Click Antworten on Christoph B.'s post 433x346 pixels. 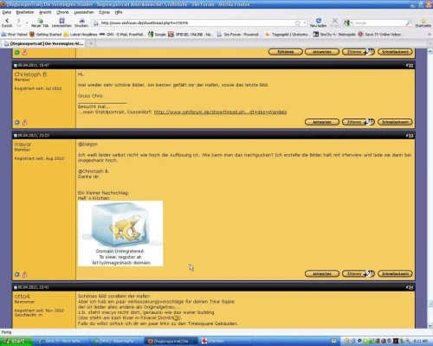tap(322, 122)
